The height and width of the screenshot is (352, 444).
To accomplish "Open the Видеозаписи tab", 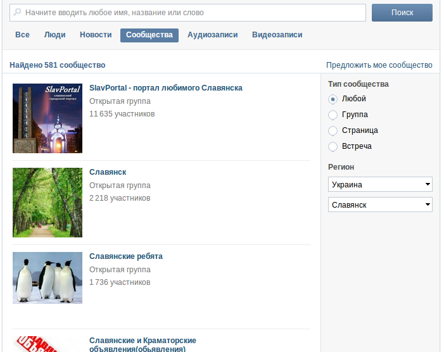I will [277, 35].
